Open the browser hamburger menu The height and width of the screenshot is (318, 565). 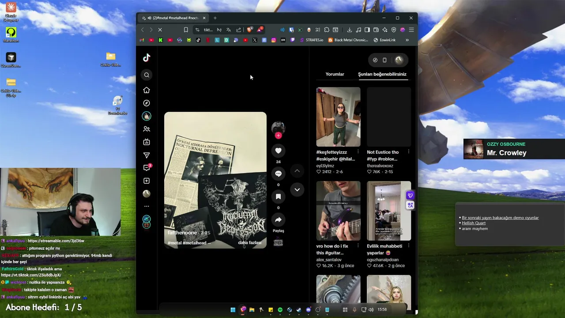tap(411, 30)
